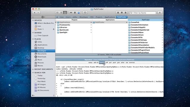Click the git diff button
Viewport: 190px width, 107px height.
[107, 63]
